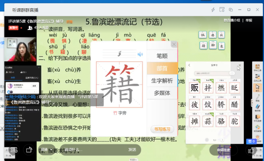Select the eraser tool
The image size is (264, 161).
257,107
